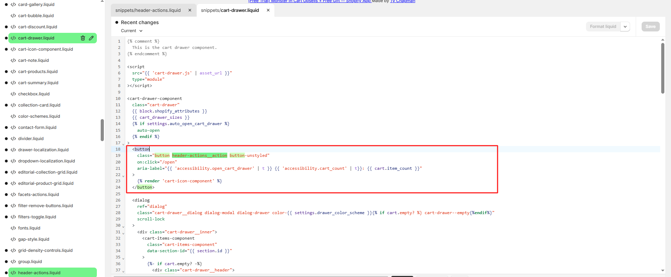Image resolution: width=671 pixels, height=277 pixels.
Task: Click the Format liquid button
Action: 603,27
